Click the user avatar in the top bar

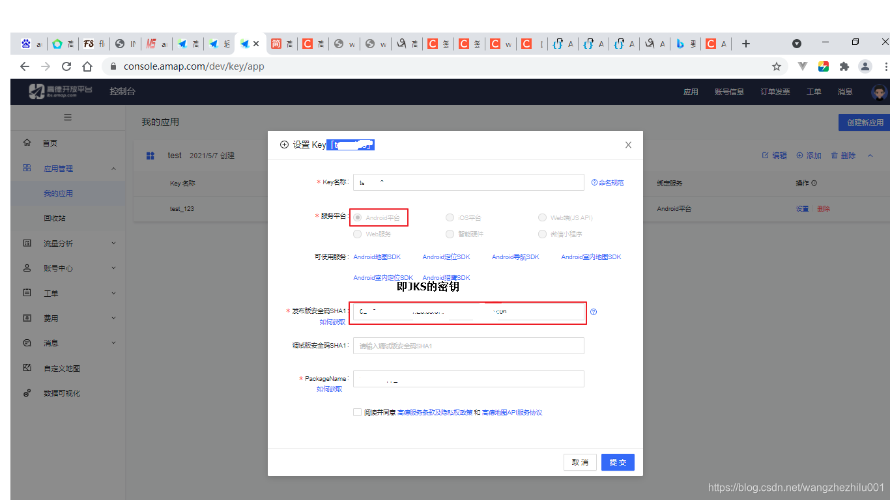[879, 91]
